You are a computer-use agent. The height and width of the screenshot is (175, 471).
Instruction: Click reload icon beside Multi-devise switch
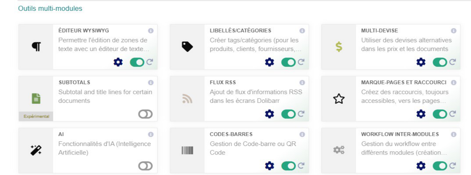pos(453,62)
